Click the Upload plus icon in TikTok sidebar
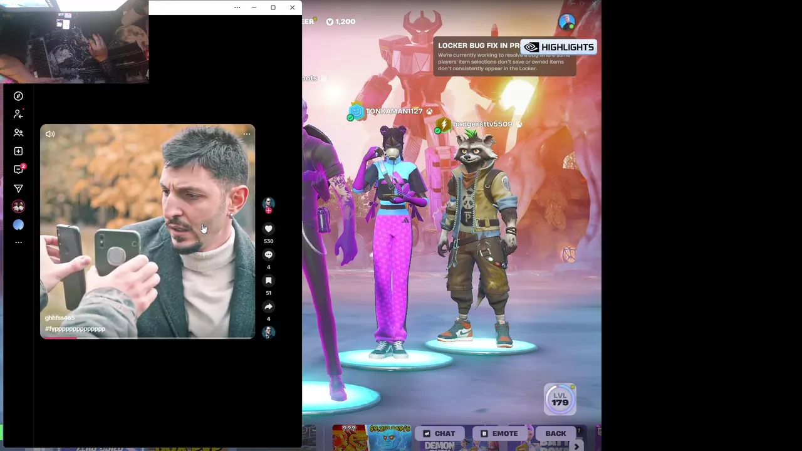This screenshot has height=451, width=802. click(18, 151)
